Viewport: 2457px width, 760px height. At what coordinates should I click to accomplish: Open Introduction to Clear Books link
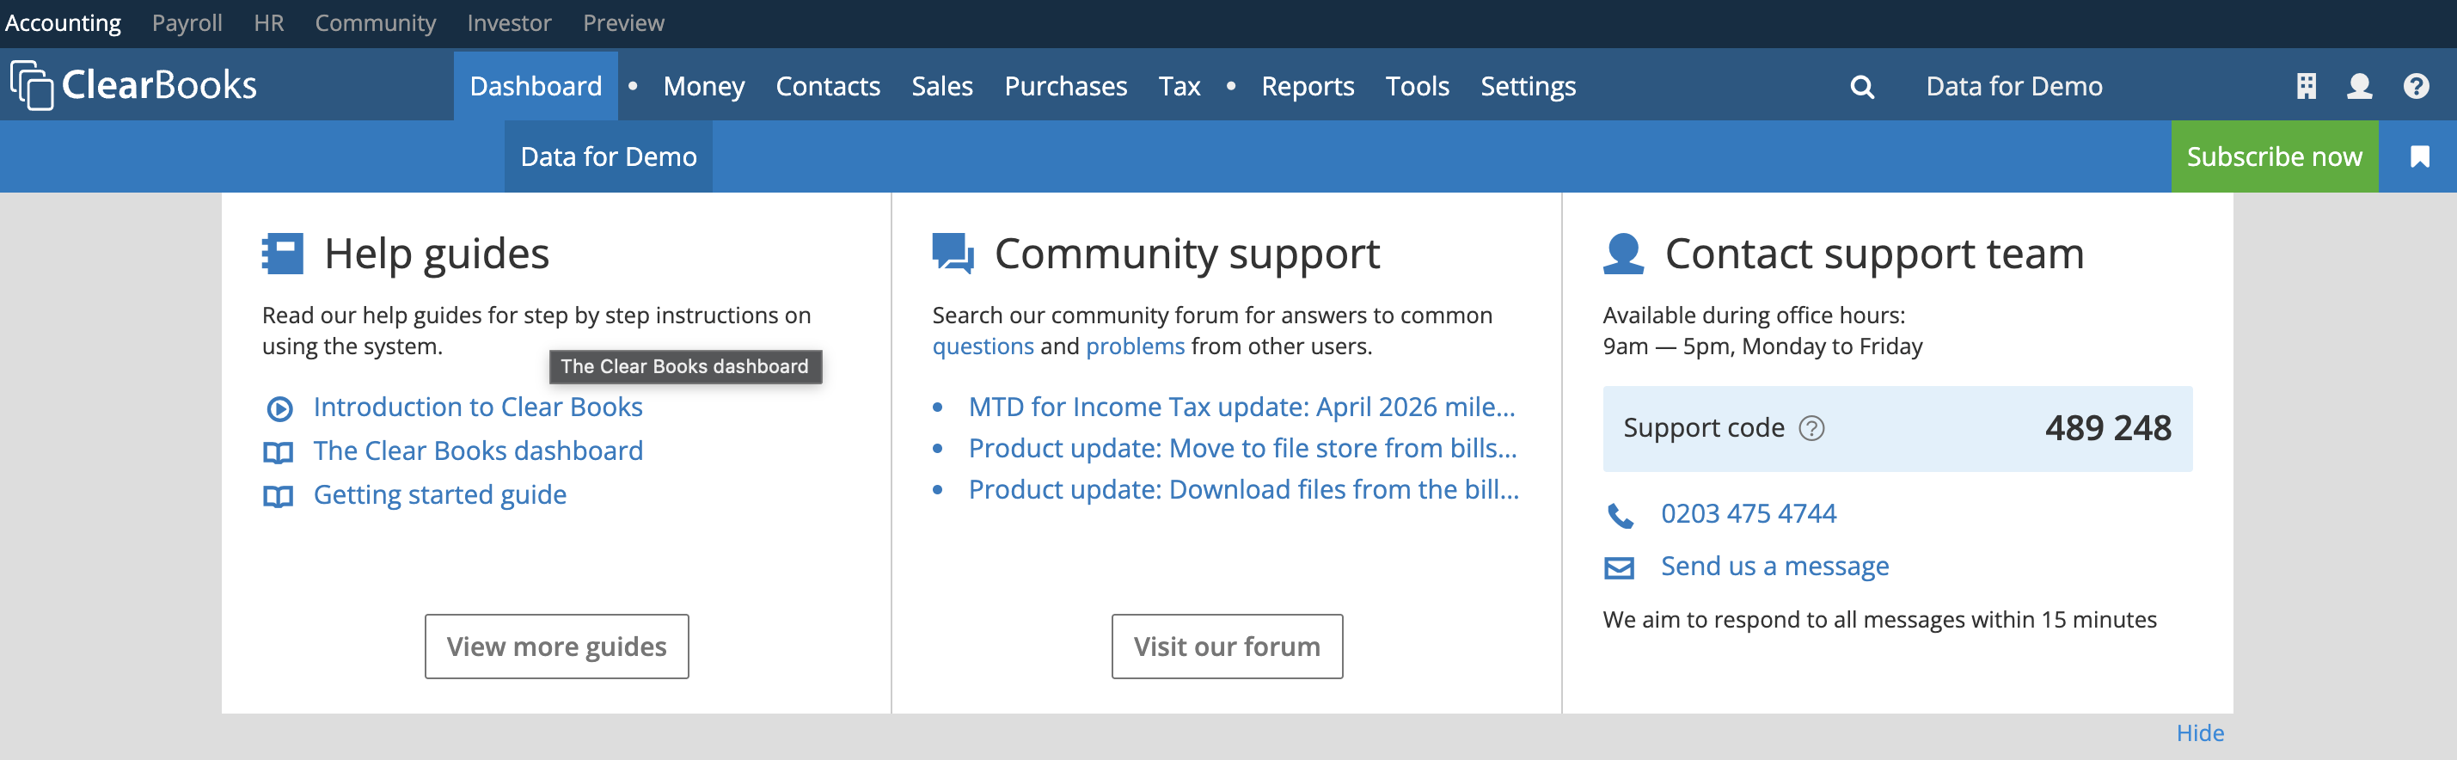click(478, 408)
